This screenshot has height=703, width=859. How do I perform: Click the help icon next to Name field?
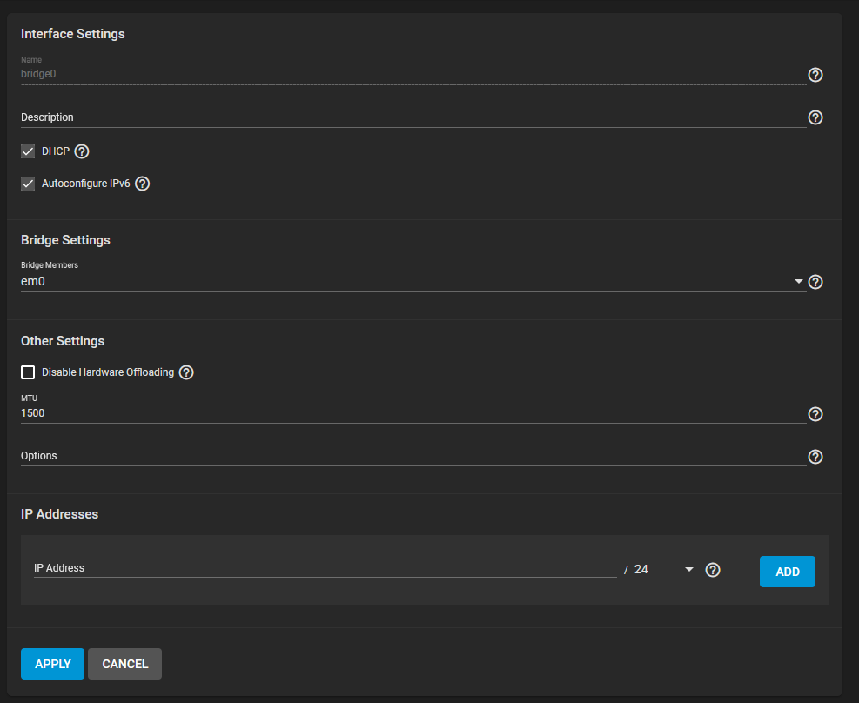point(815,75)
